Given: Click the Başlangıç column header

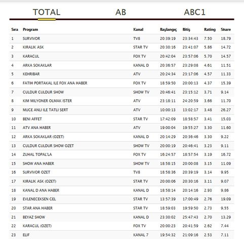Looking at the screenshot, I should click(x=168, y=29).
